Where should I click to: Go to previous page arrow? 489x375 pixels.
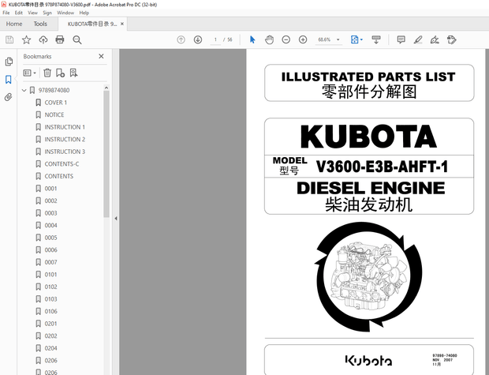pos(181,39)
